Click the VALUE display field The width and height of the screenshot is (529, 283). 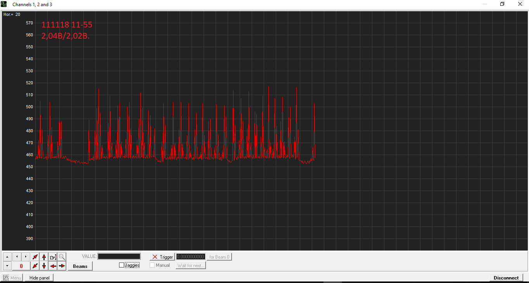(x=119, y=256)
